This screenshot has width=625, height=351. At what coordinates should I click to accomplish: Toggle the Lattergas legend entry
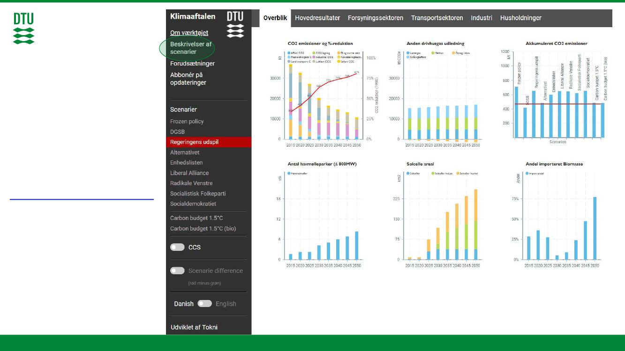414,53
